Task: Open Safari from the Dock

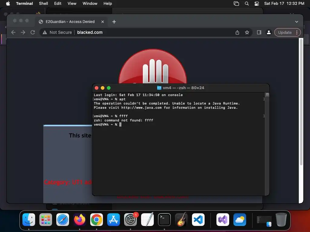Action: tap(63, 220)
